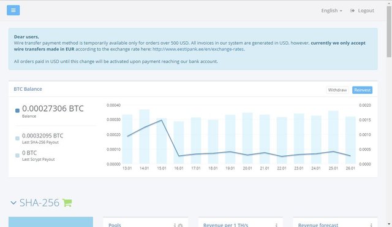Collapse the SHA-256 section chevron

point(13,202)
